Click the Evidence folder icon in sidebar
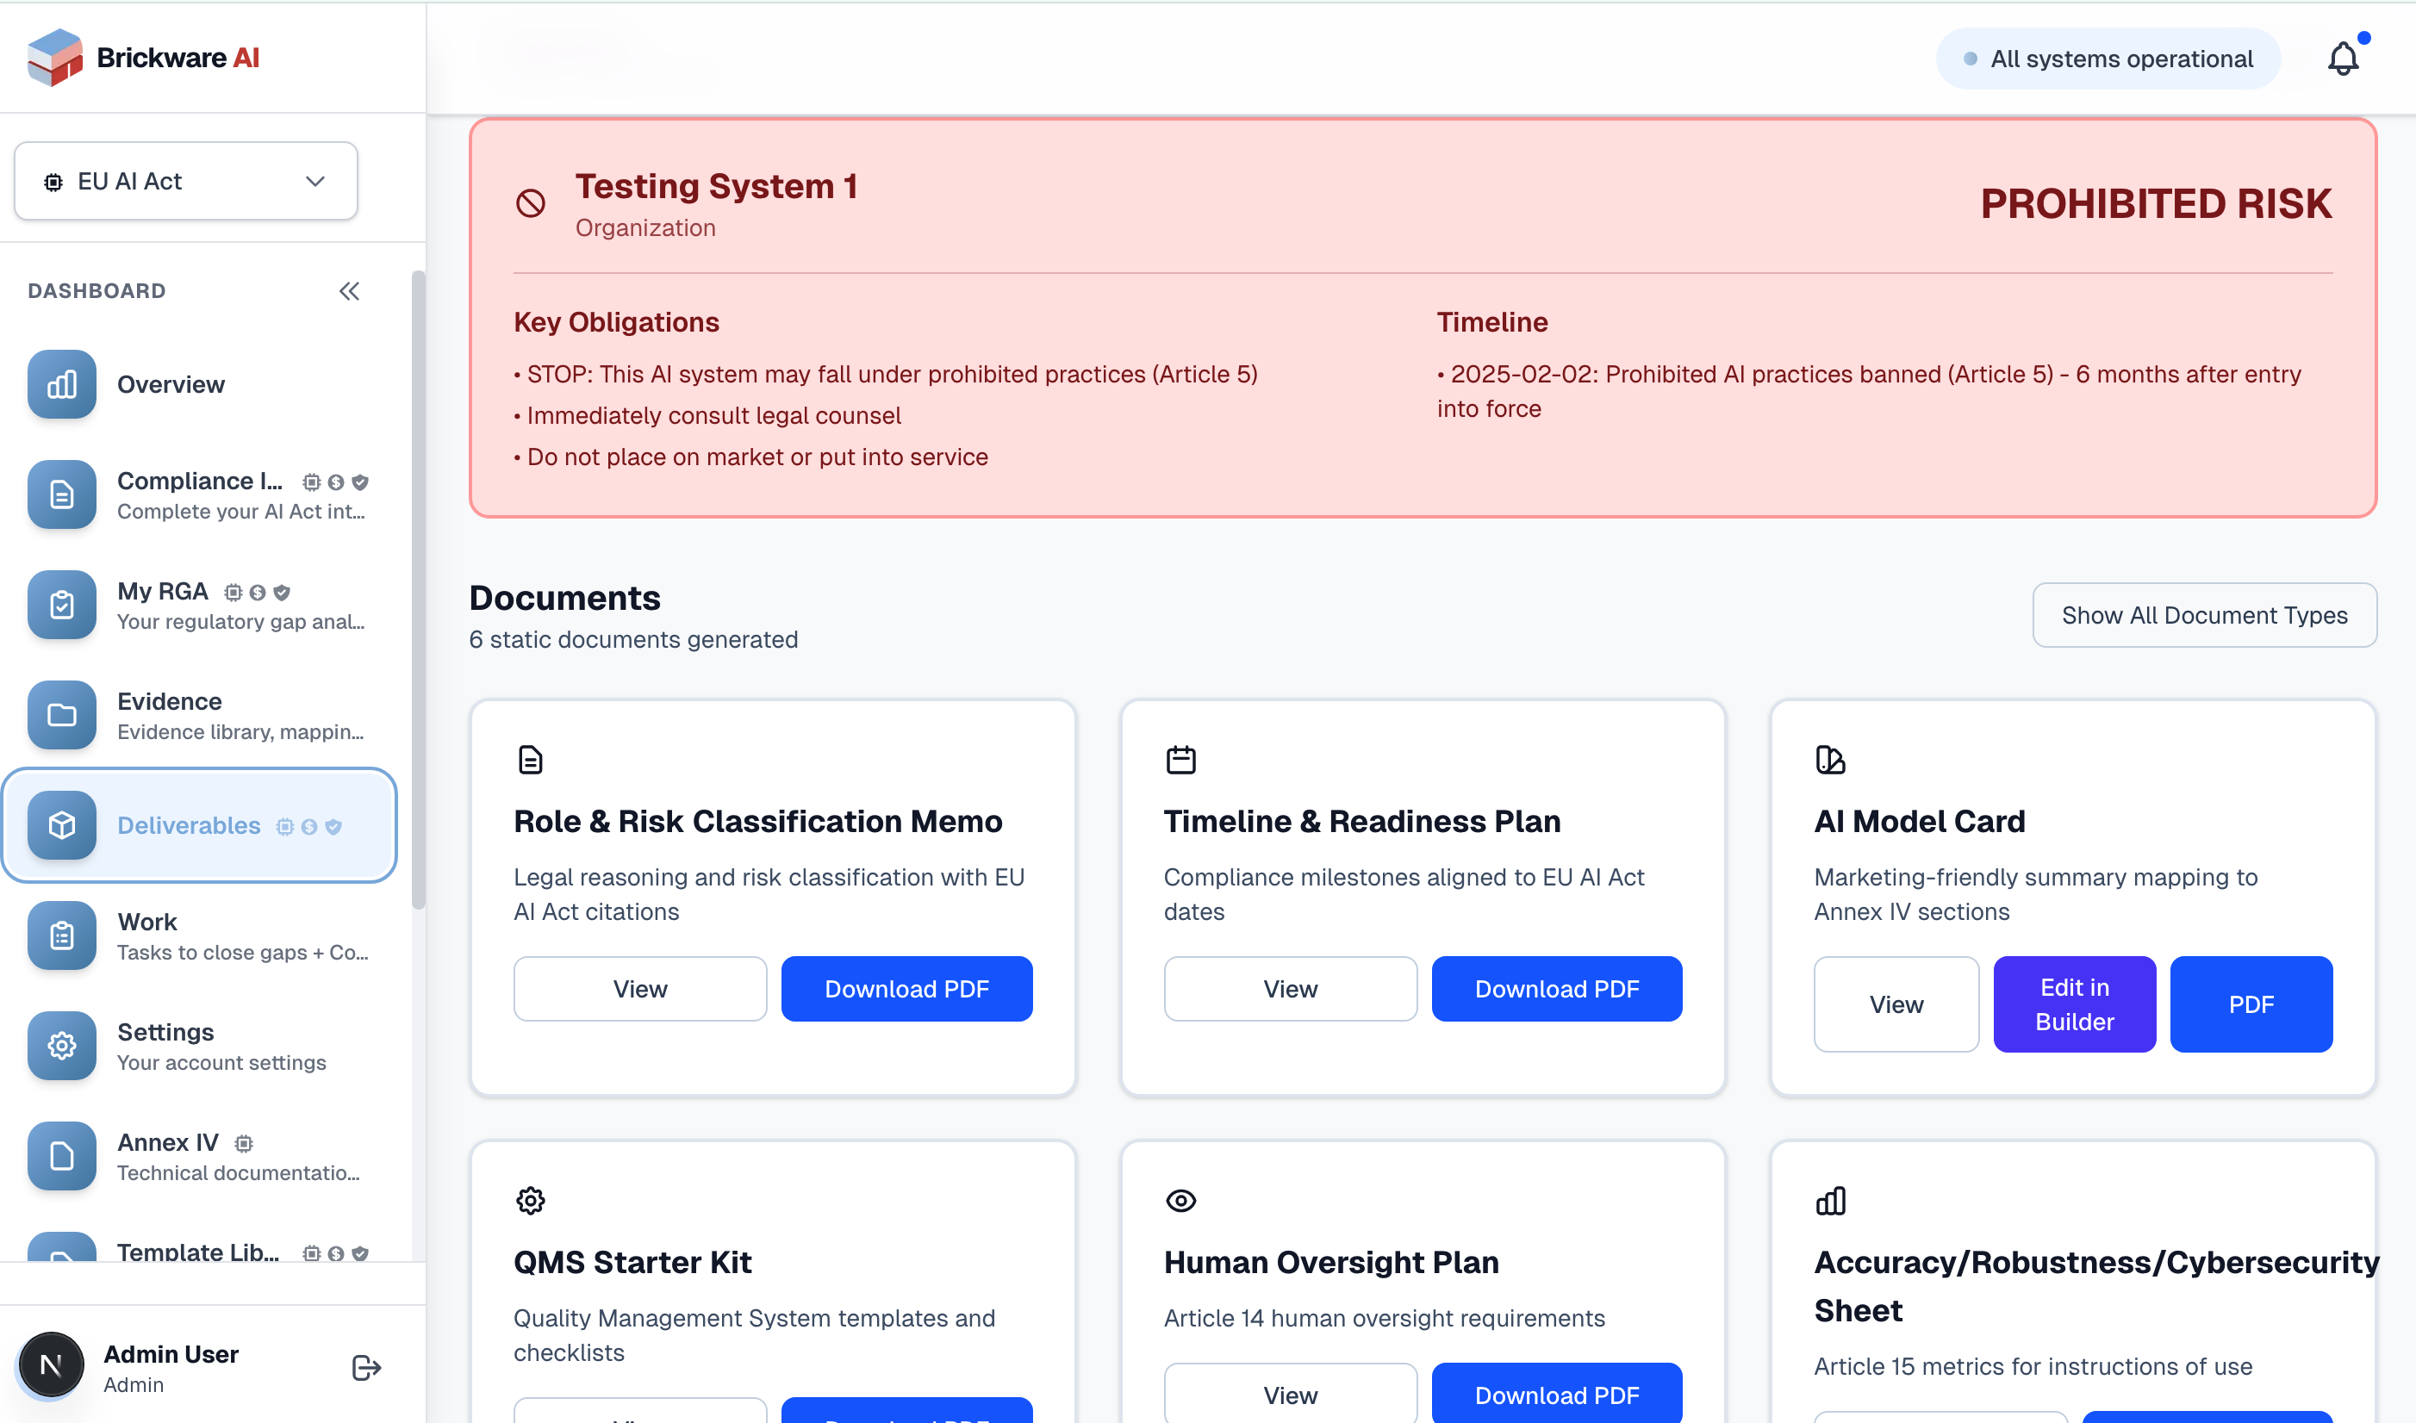Screen dimensions: 2416x1423 click(x=61, y=715)
